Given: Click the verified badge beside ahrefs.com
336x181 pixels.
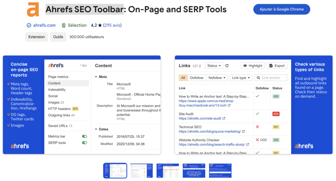Looking at the screenshot, I should pyautogui.click(x=29, y=25).
